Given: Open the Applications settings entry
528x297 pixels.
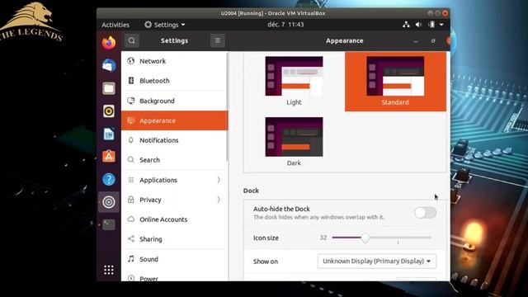Looking at the screenshot, I should [174, 180].
